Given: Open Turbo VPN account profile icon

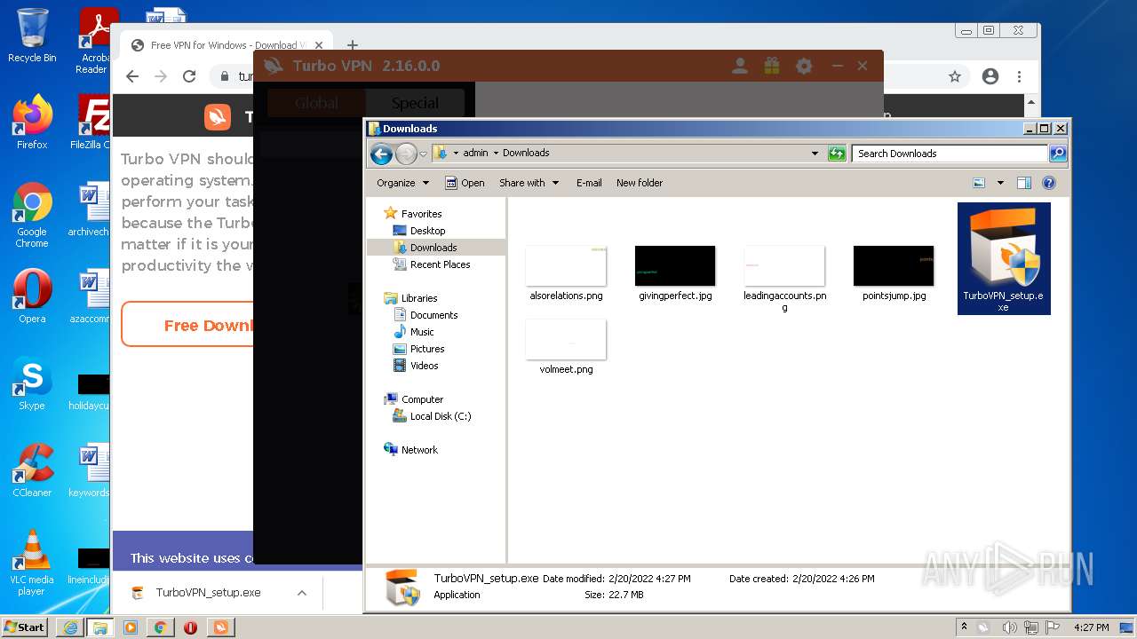Looking at the screenshot, I should (x=739, y=66).
